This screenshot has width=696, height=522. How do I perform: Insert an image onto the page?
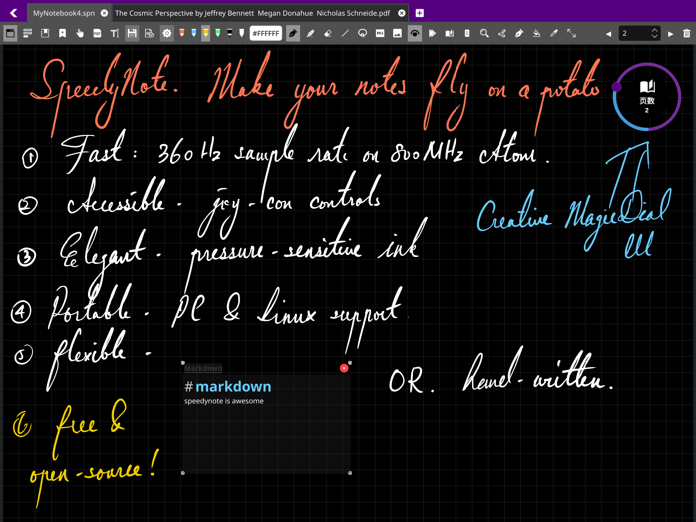[x=397, y=33]
